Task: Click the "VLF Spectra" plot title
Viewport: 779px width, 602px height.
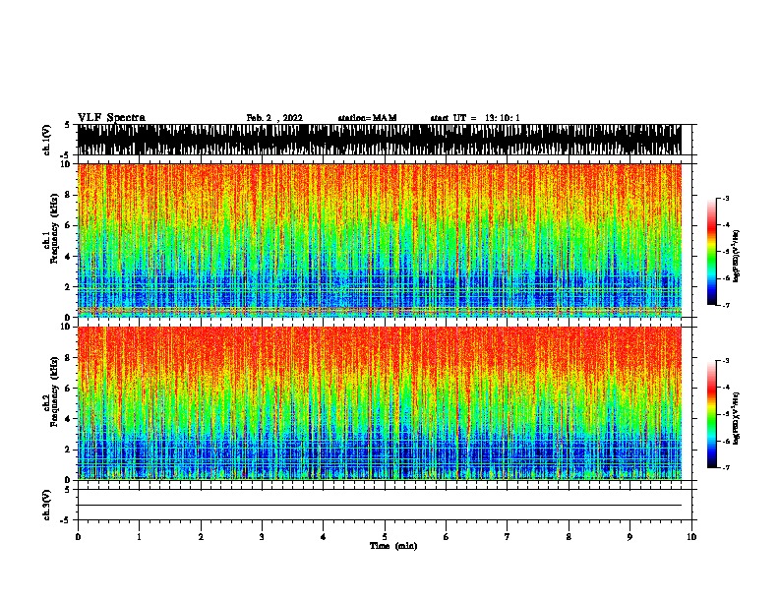Action: (111, 118)
